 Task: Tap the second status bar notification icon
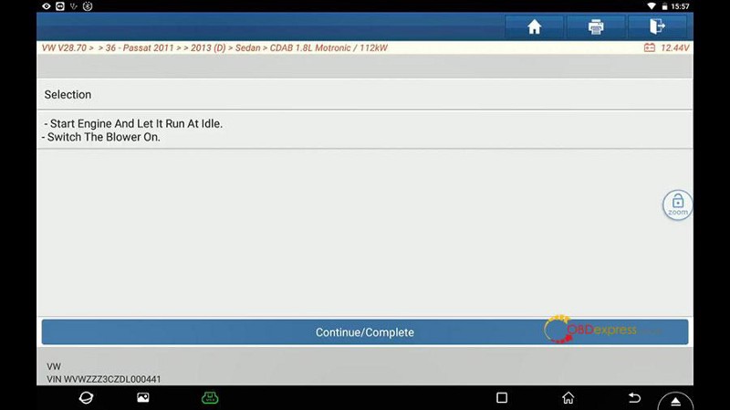60,6
